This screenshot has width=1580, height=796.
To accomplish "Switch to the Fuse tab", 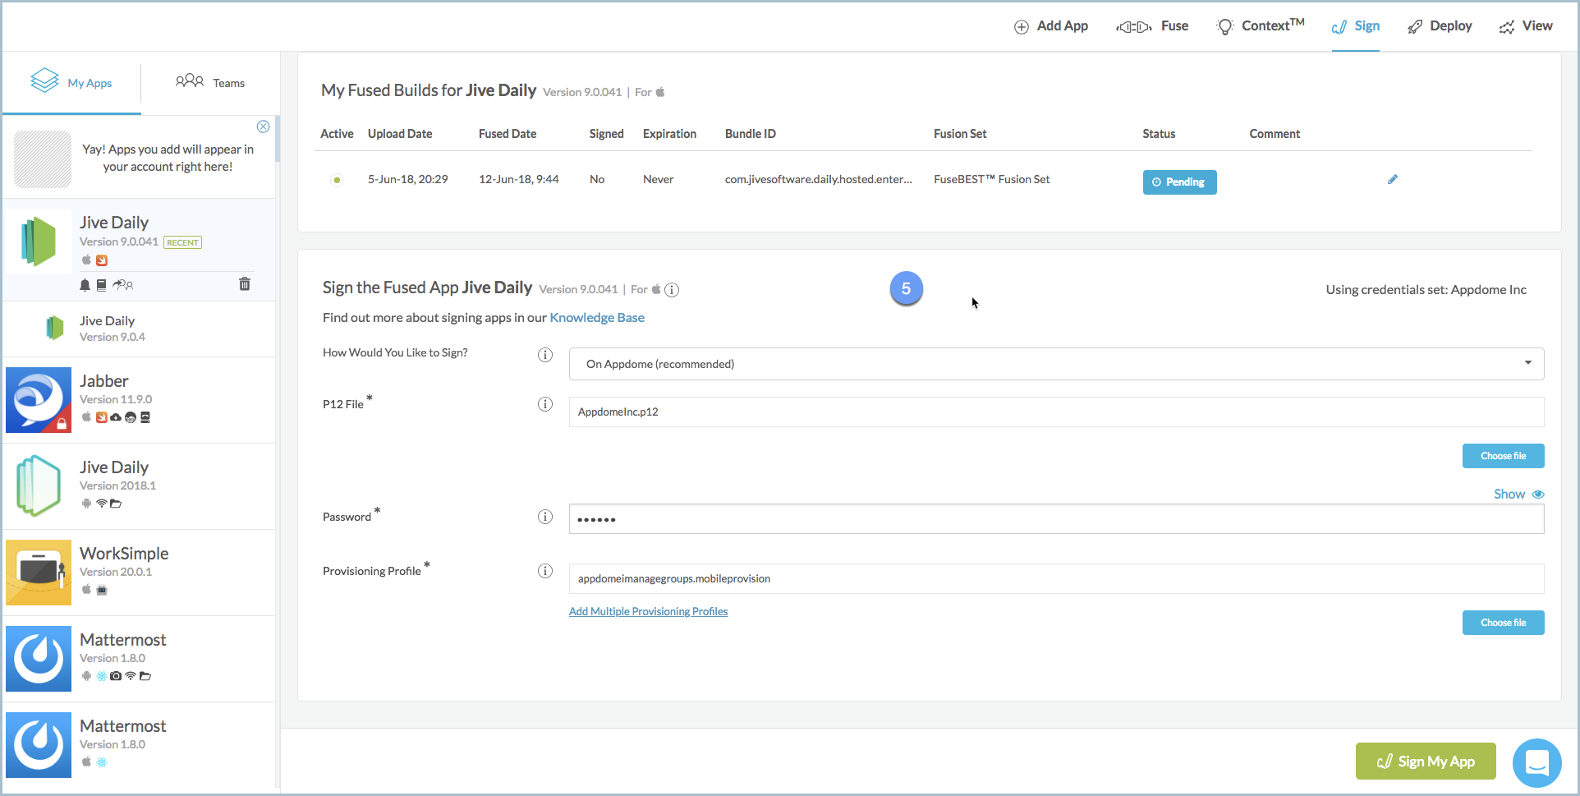I will (1152, 26).
